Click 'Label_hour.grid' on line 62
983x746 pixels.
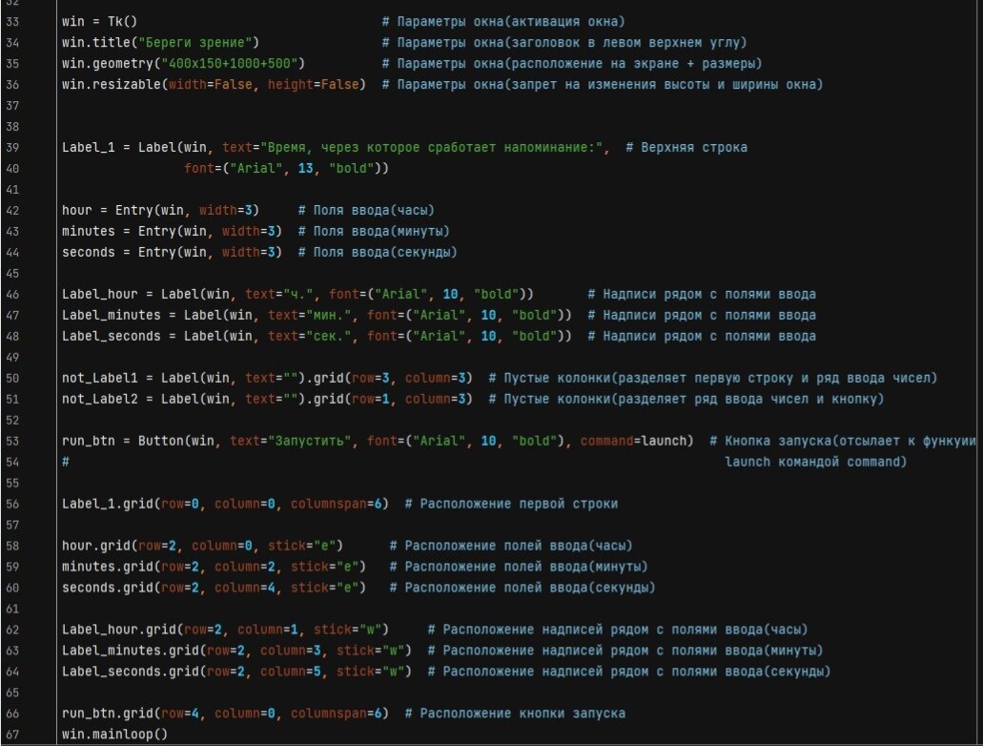click(118, 630)
